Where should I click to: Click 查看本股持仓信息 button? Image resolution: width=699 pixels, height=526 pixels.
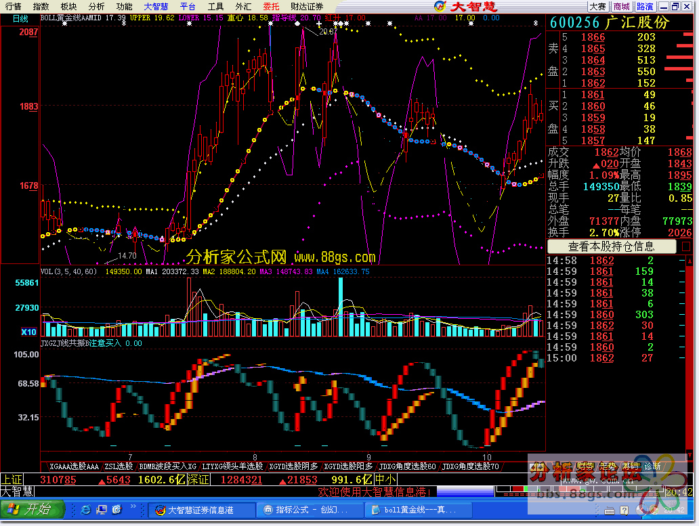point(611,246)
